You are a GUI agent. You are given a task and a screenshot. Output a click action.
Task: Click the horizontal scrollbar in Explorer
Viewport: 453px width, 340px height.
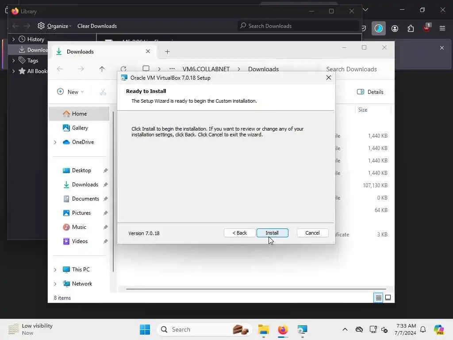[x=256, y=289]
